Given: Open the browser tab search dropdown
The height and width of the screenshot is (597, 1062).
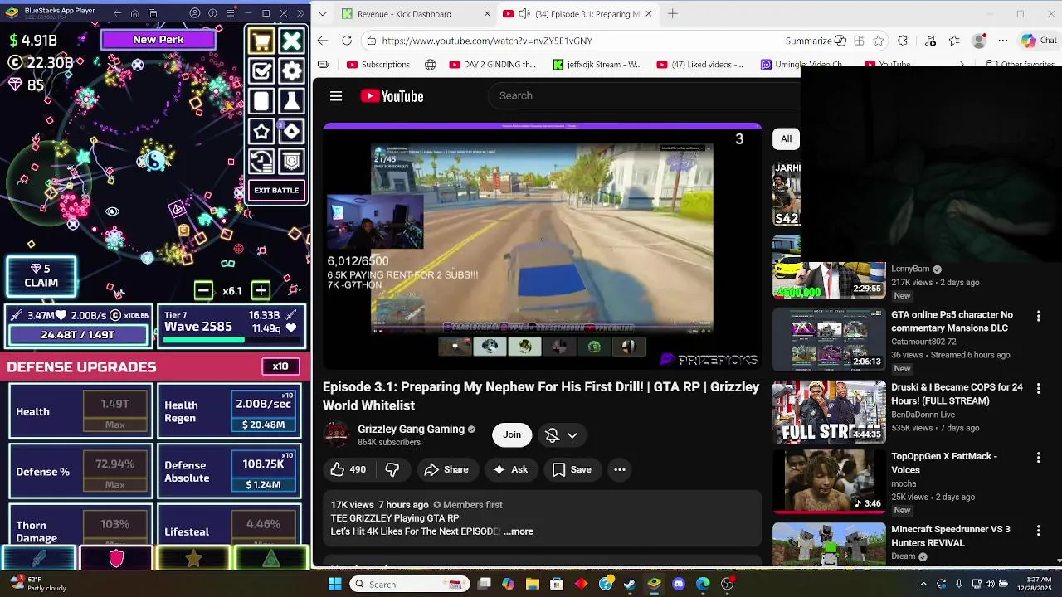Looking at the screenshot, I should click(322, 14).
